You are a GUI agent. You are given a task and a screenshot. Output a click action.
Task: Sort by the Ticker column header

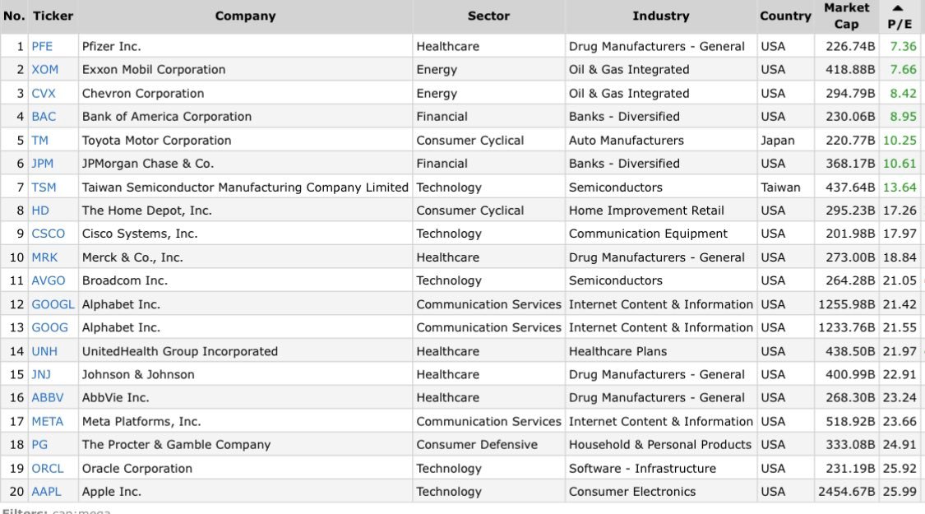[53, 16]
